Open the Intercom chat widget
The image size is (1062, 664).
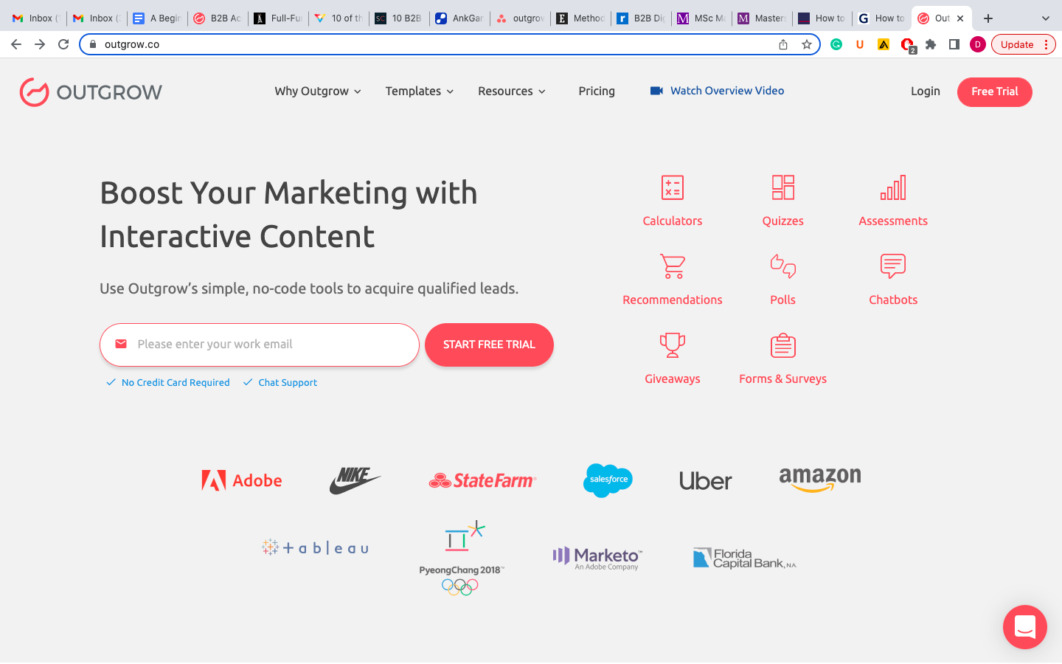(1024, 627)
